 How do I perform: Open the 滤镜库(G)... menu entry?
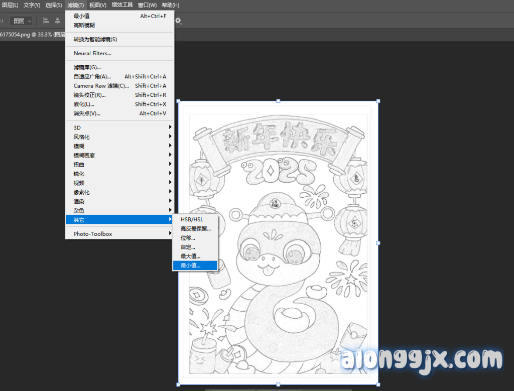coord(87,67)
